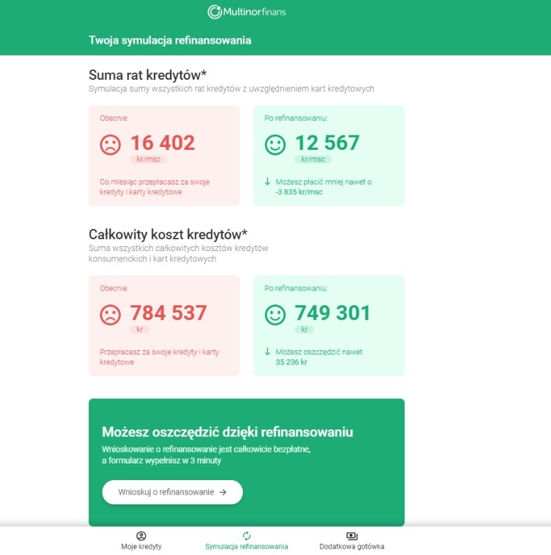Click the Moje kredyty profile icon
551x555 pixels.
point(142,536)
